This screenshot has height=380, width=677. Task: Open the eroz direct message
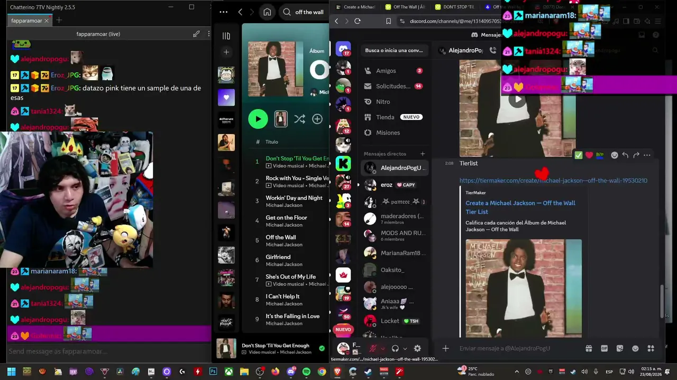pyautogui.click(x=395, y=185)
